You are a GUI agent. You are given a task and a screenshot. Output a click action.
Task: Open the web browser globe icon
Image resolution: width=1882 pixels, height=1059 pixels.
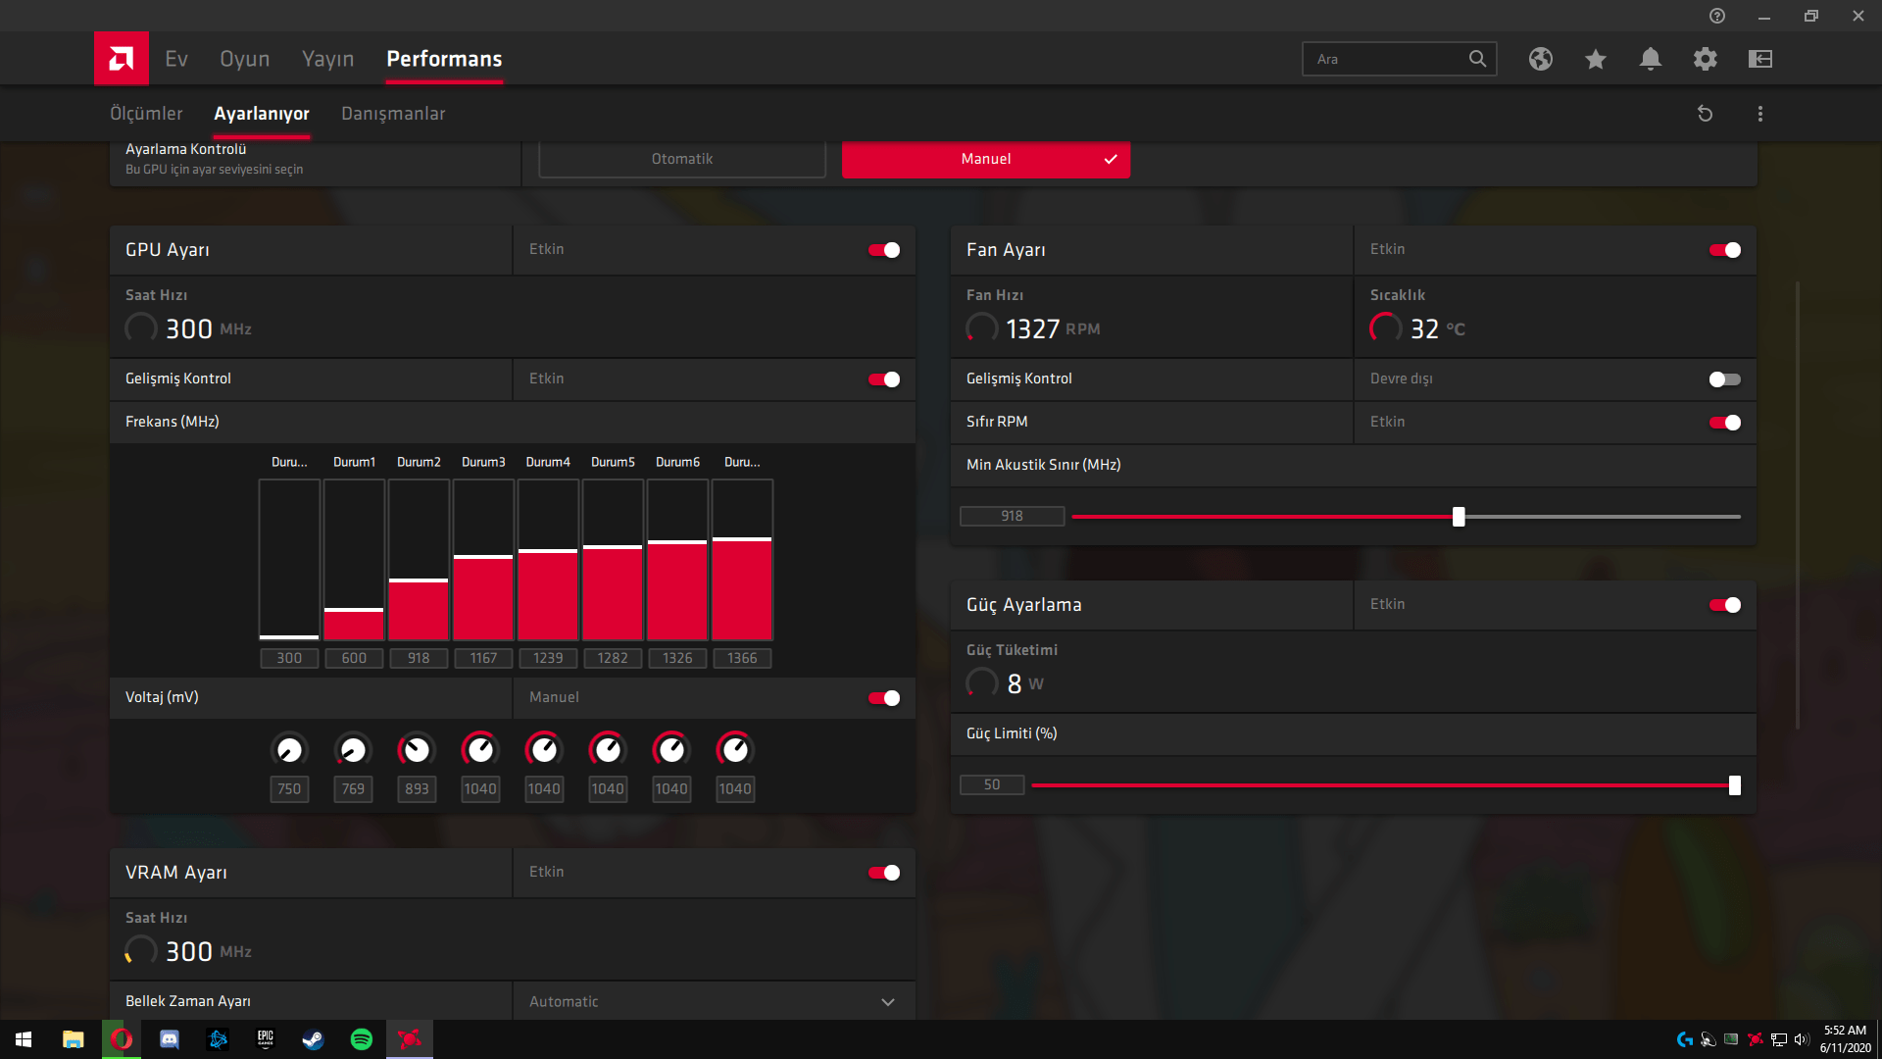[x=1540, y=59]
